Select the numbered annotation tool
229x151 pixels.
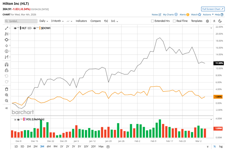pos(7,51)
